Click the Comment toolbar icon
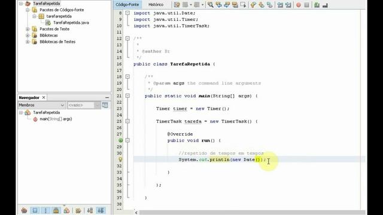The height and width of the screenshot is (215, 383). click(x=317, y=5)
